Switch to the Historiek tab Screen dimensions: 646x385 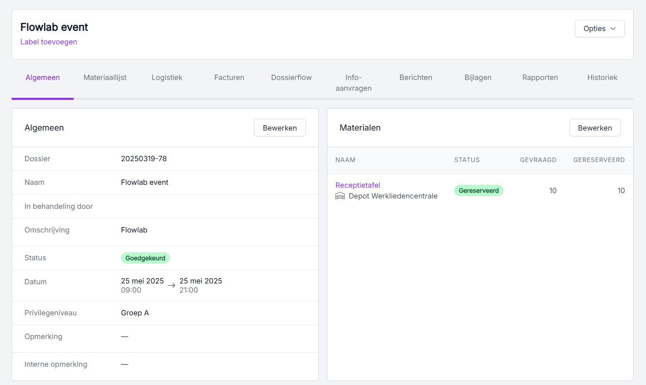[x=602, y=77]
